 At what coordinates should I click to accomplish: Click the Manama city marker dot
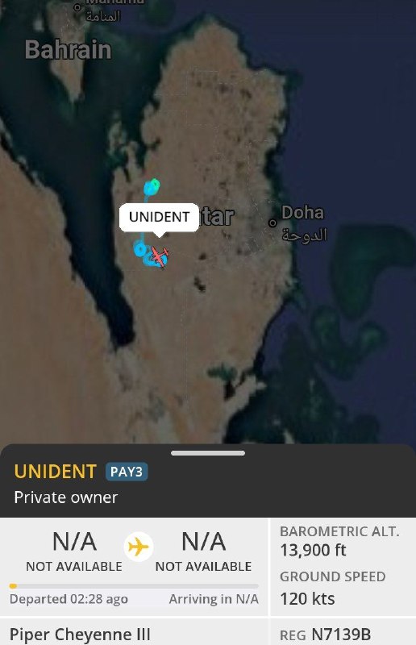[x=77, y=6]
